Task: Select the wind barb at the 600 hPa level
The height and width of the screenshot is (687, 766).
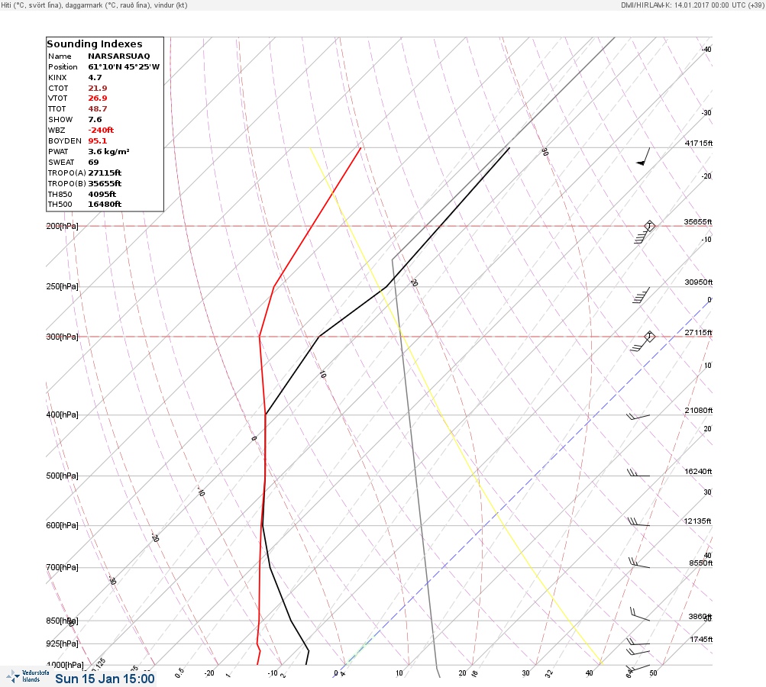Action: coord(638,522)
